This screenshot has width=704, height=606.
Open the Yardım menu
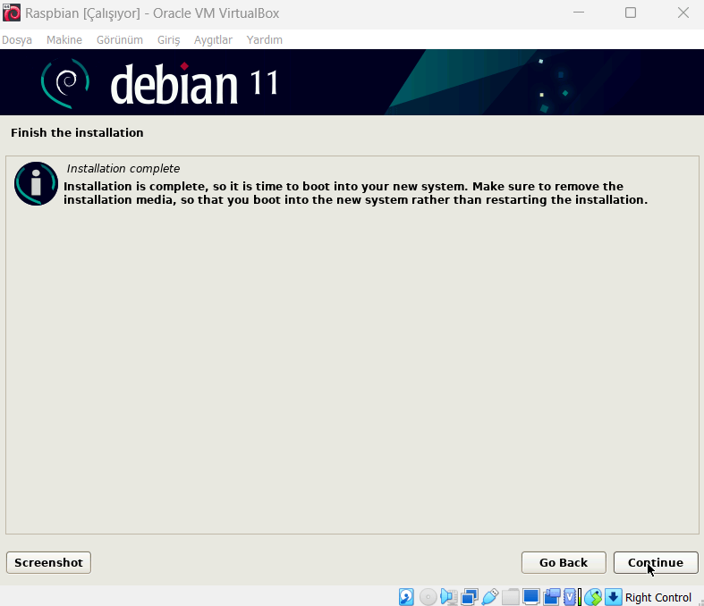[x=265, y=40]
